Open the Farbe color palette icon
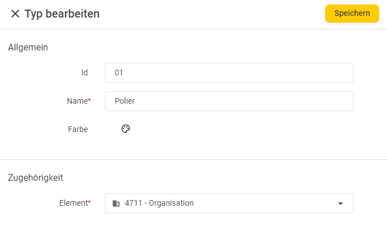The image size is (387, 225). 126,129
